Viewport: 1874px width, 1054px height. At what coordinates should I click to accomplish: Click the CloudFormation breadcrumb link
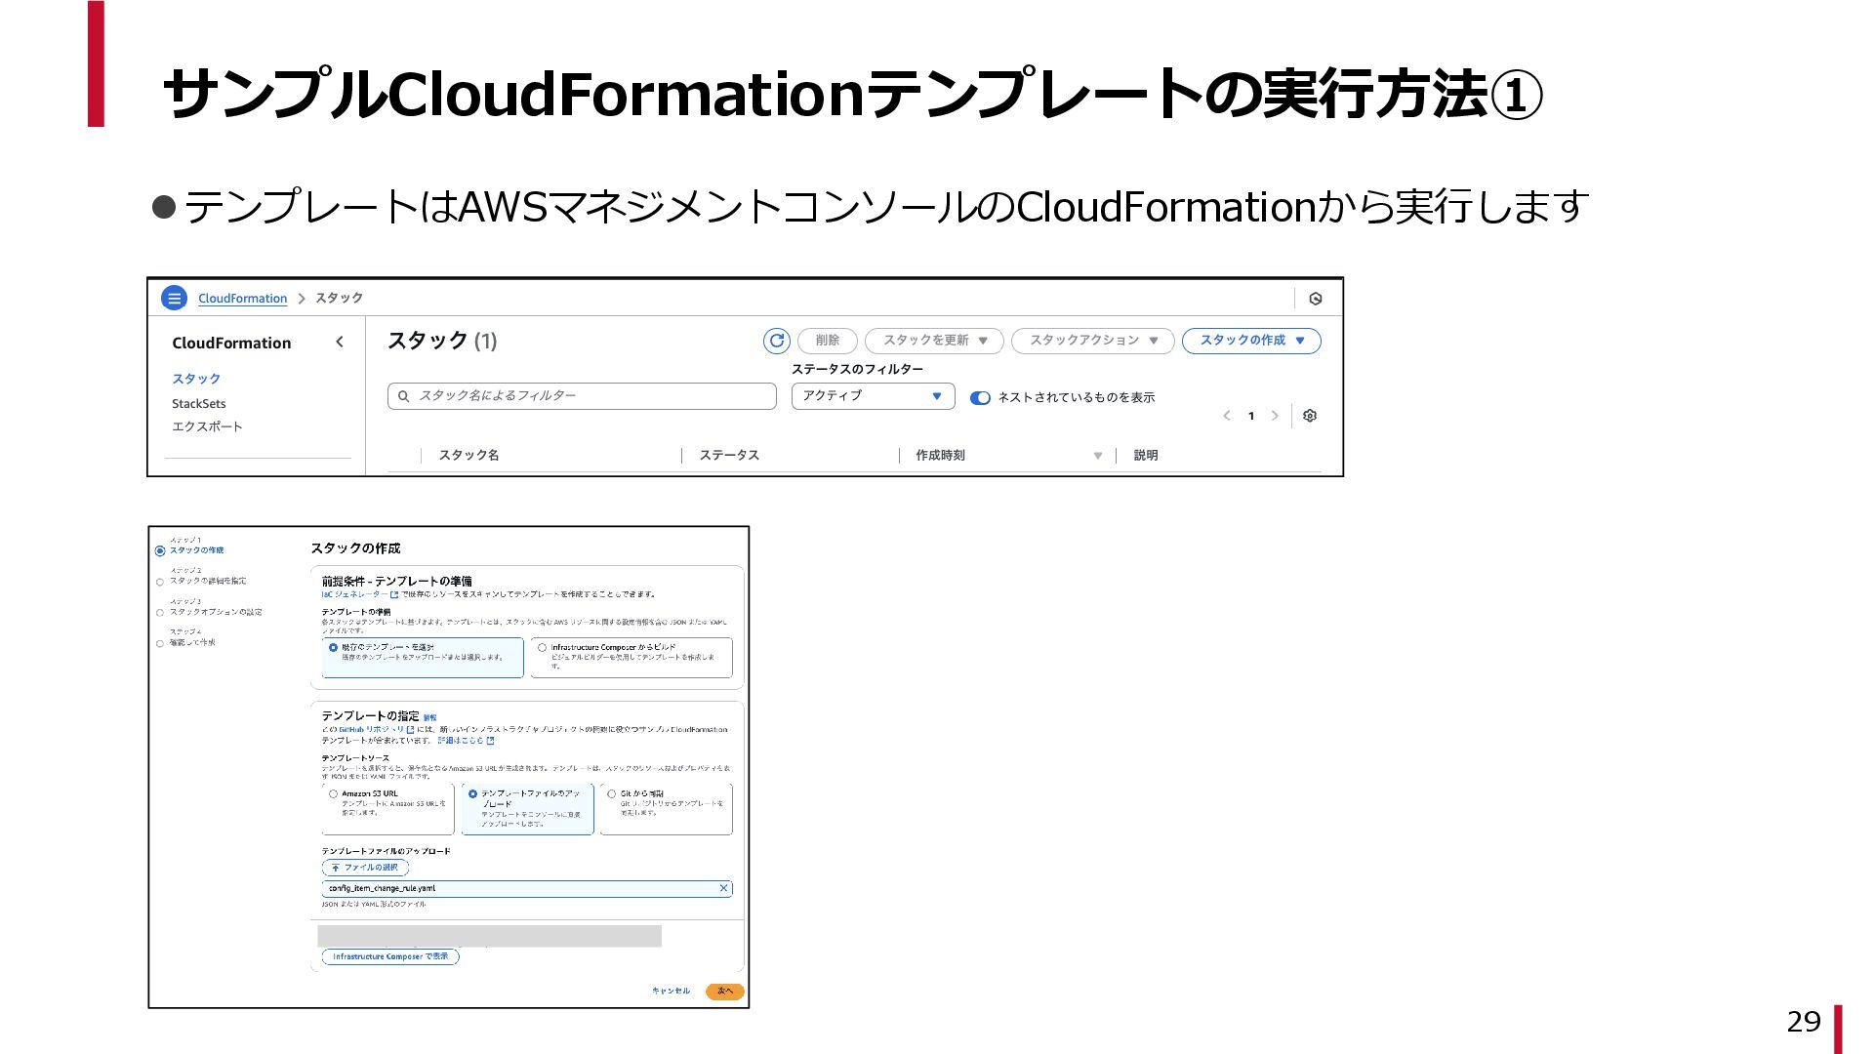(x=242, y=299)
